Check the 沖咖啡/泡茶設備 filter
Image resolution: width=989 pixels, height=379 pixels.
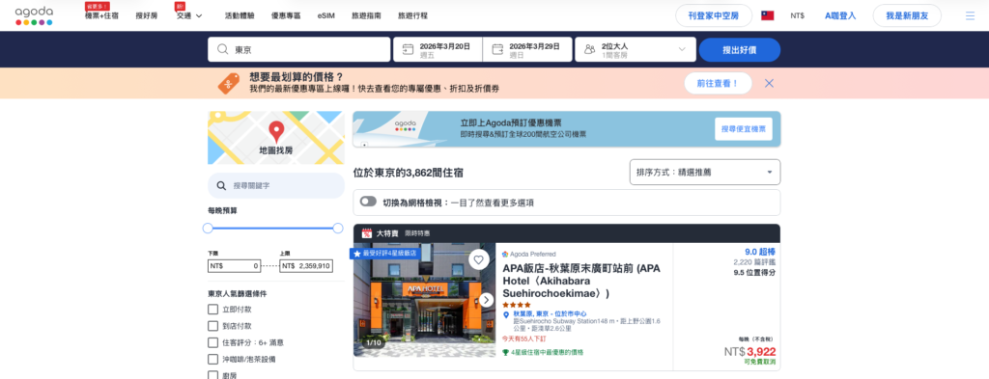pyautogui.click(x=212, y=360)
